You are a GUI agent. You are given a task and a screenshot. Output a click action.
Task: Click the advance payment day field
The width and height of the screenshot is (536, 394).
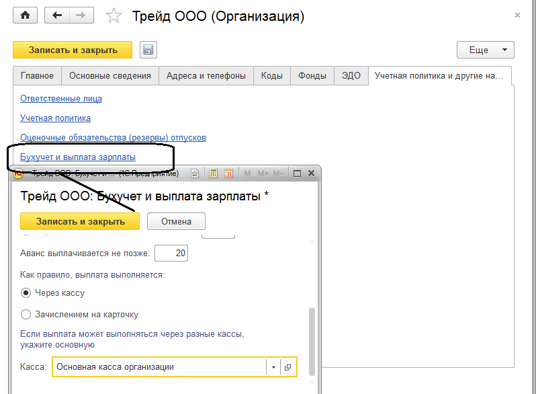click(x=171, y=253)
